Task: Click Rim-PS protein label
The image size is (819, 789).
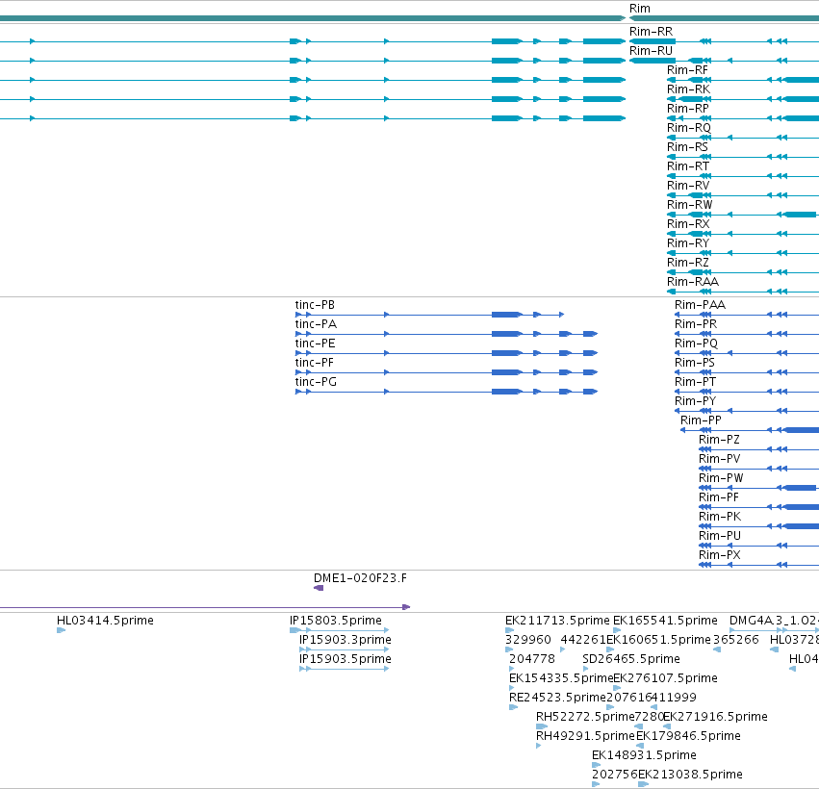Action: pyautogui.click(x=695, y=363)
